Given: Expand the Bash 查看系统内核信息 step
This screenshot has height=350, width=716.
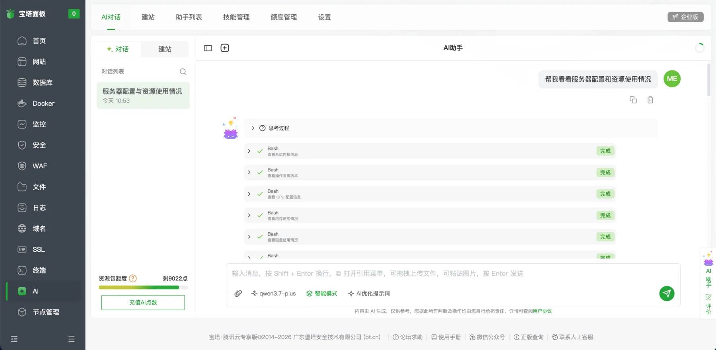Looking at the screenshot, I should [430, 151].
